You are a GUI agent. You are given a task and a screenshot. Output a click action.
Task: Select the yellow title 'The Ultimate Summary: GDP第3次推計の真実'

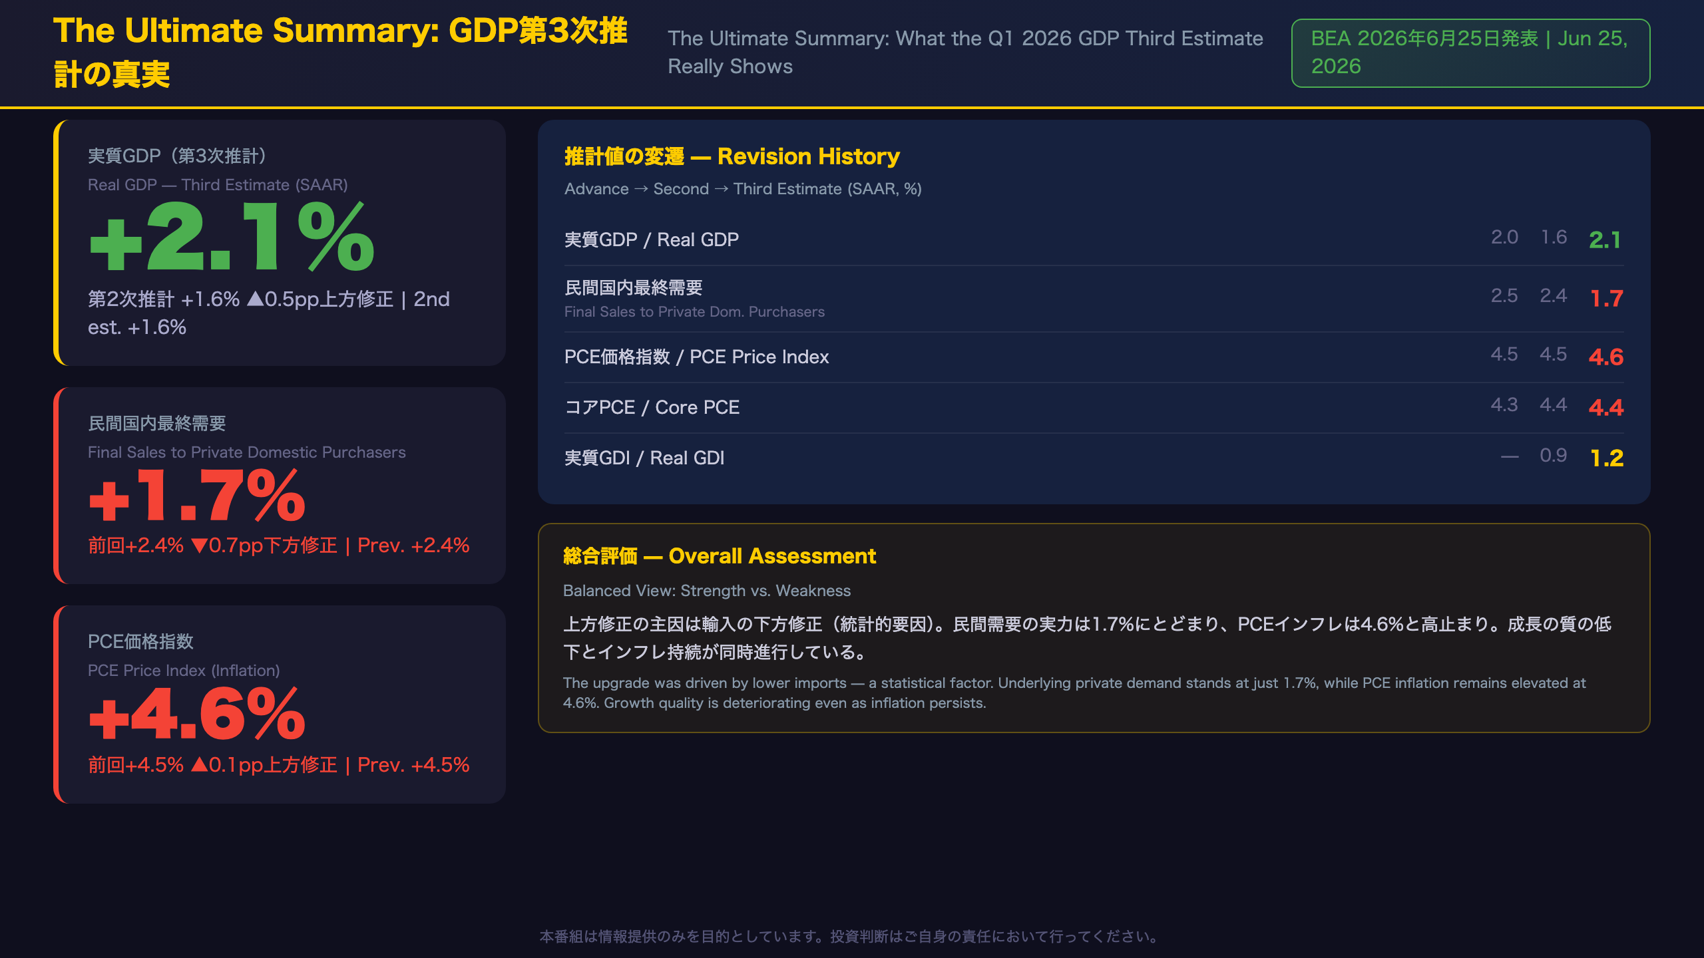[340, 52]
